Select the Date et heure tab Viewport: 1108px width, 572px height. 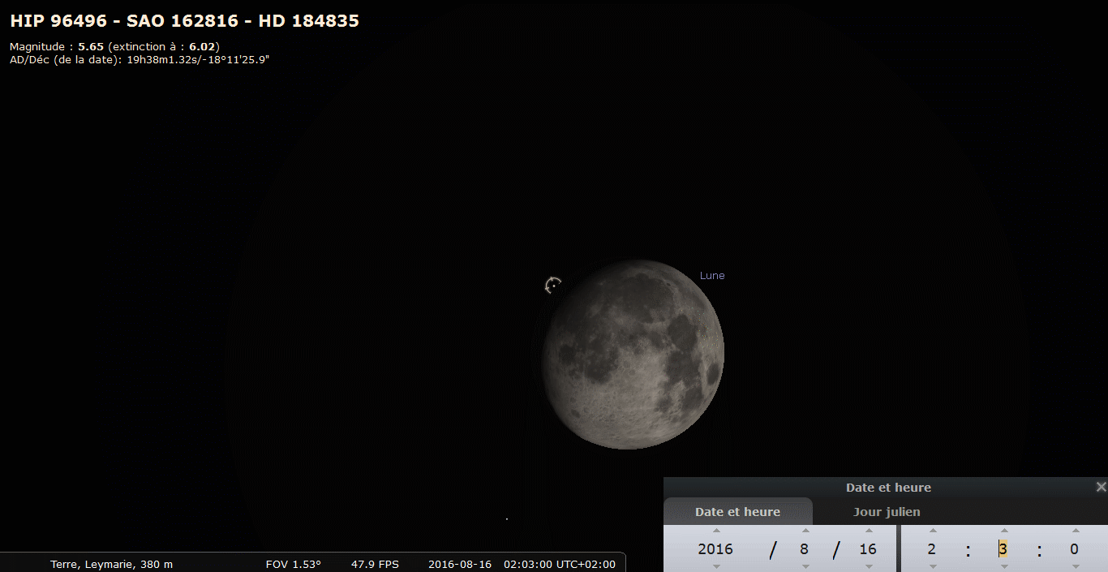point(737,512)
